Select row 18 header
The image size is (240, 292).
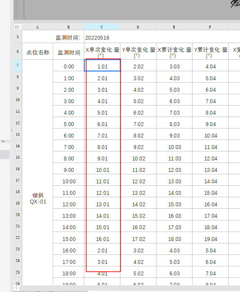point(18,192)
